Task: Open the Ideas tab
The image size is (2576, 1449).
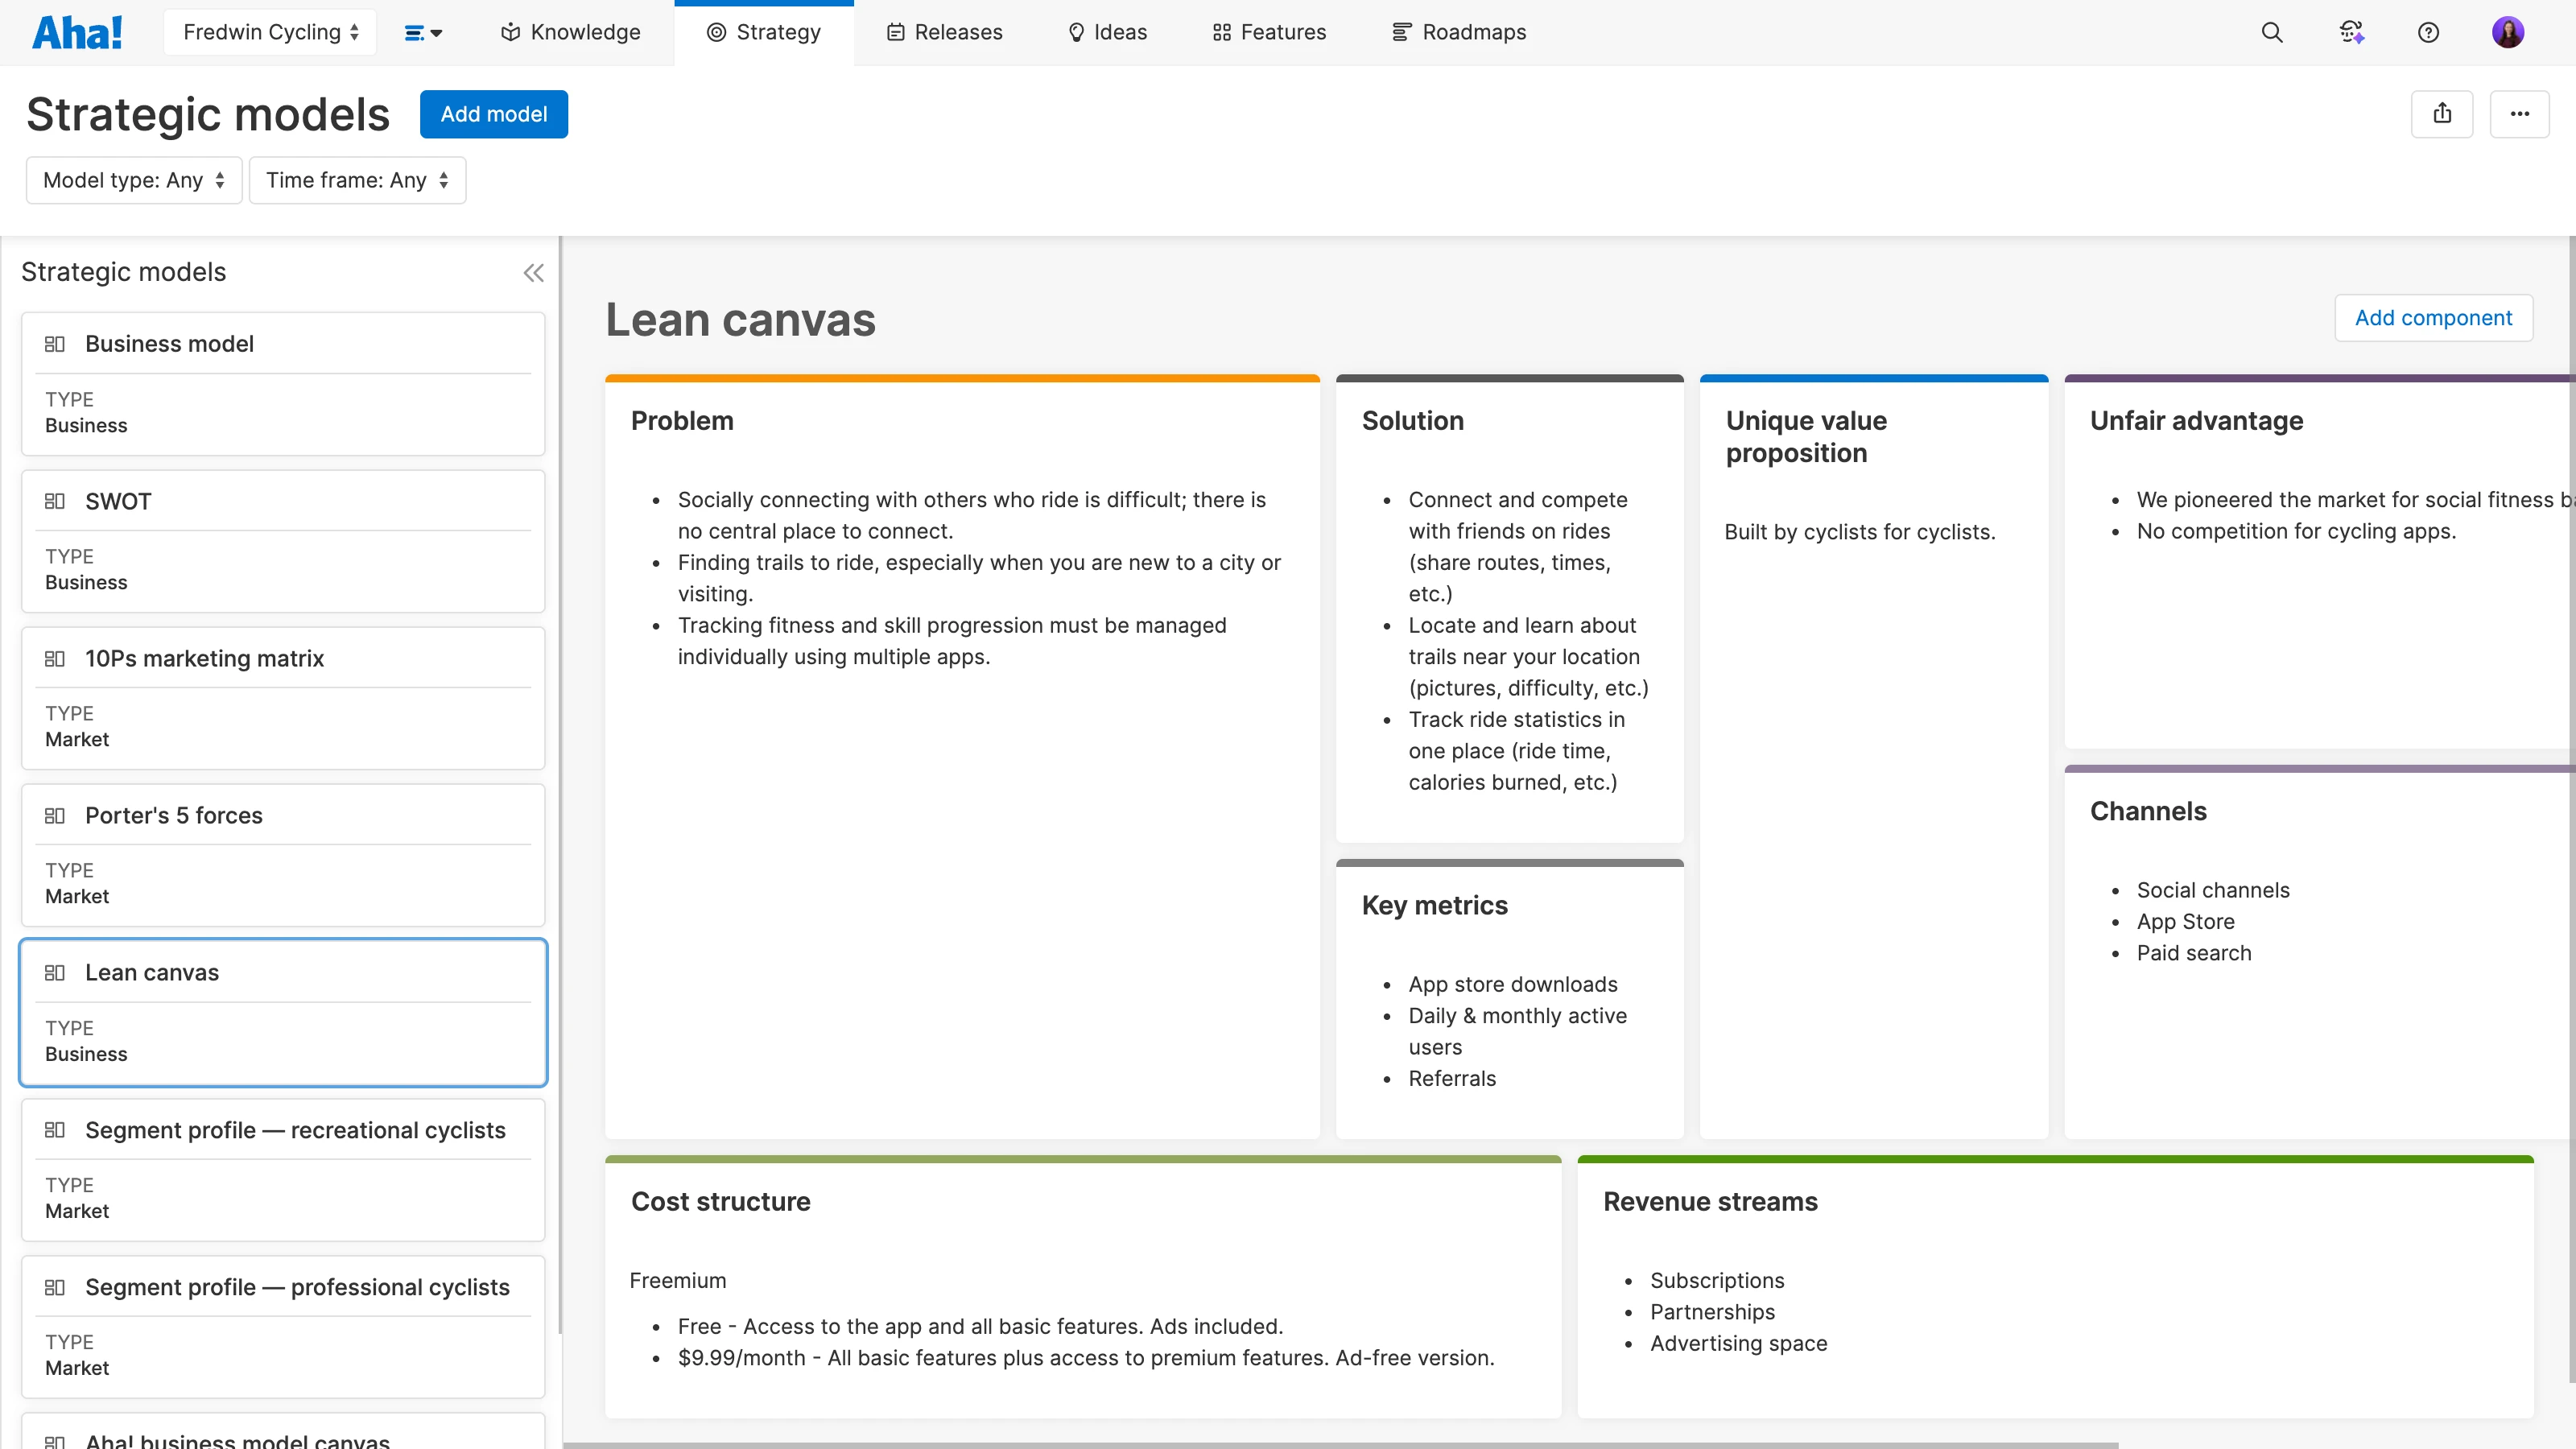Action: tap(1107, 32)
